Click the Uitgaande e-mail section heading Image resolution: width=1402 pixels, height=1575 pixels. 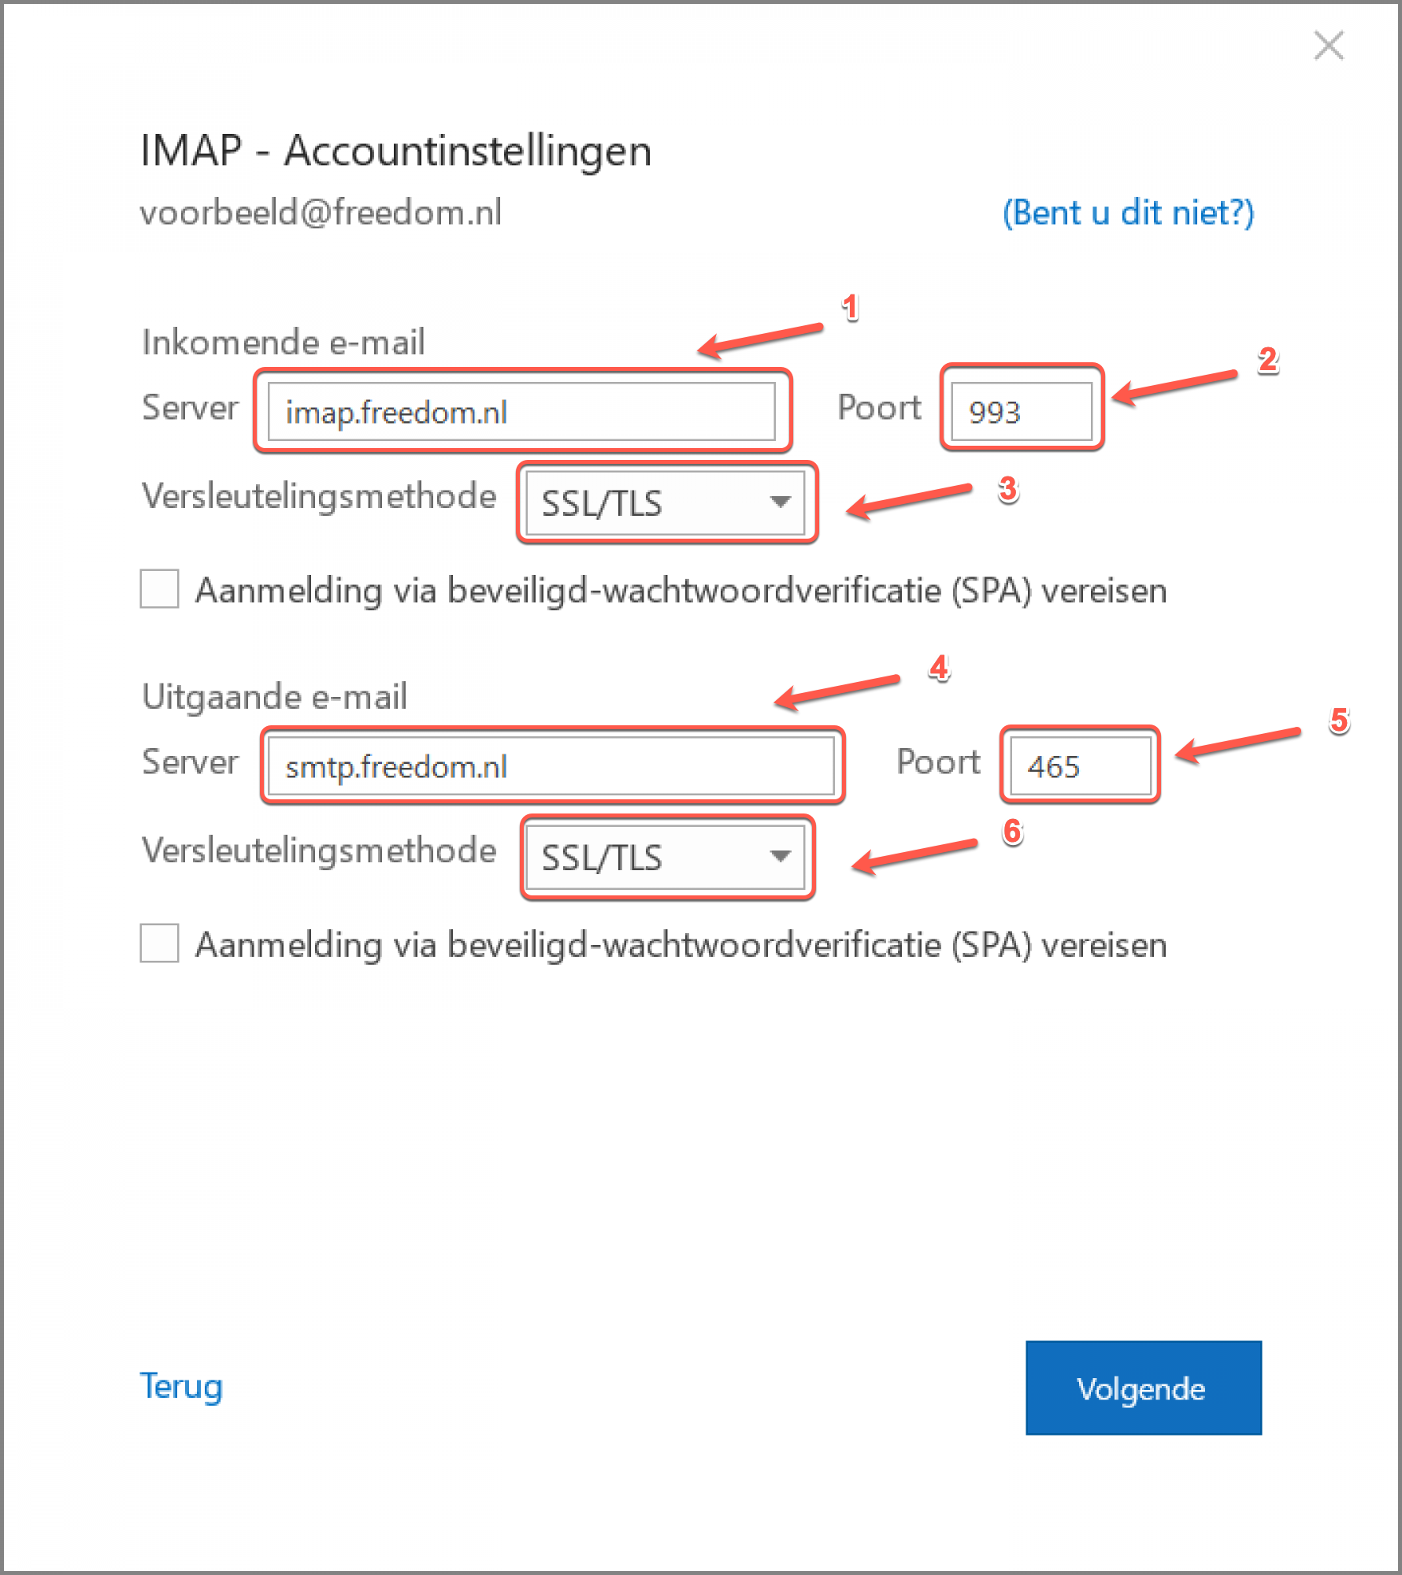274,696
